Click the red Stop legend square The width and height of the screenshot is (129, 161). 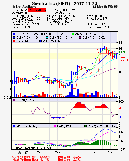coord(14,41)
